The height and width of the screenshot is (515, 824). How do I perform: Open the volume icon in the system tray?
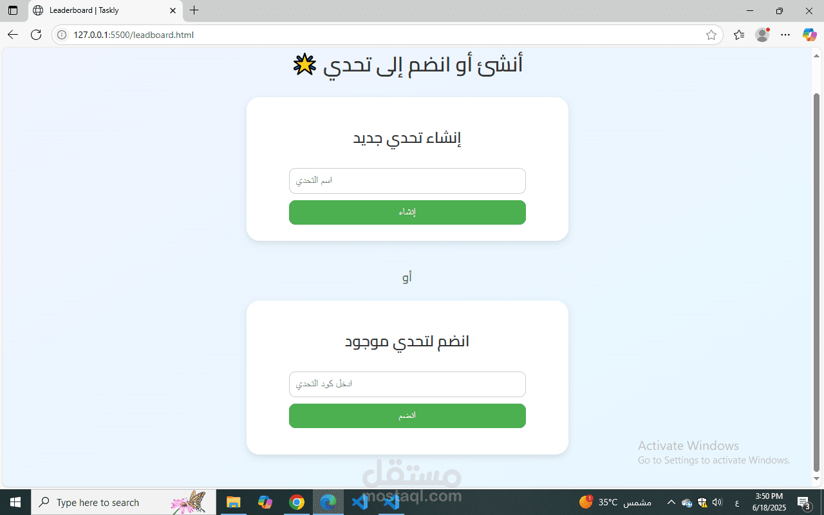coord(718,502)
